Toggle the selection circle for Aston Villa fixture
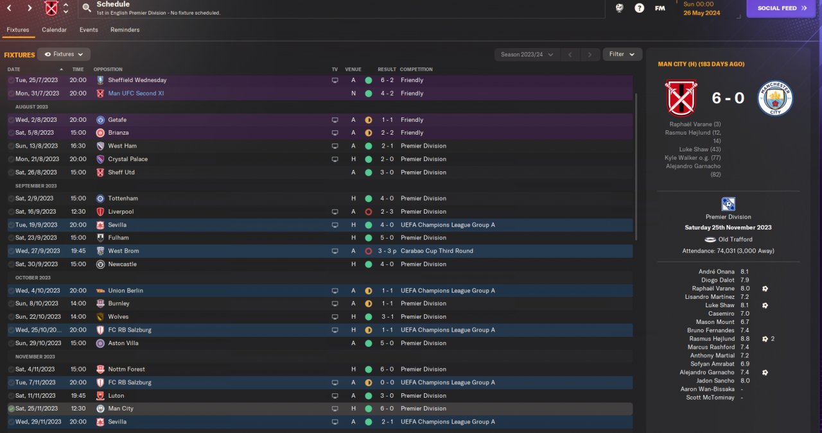 click(11, 343)
